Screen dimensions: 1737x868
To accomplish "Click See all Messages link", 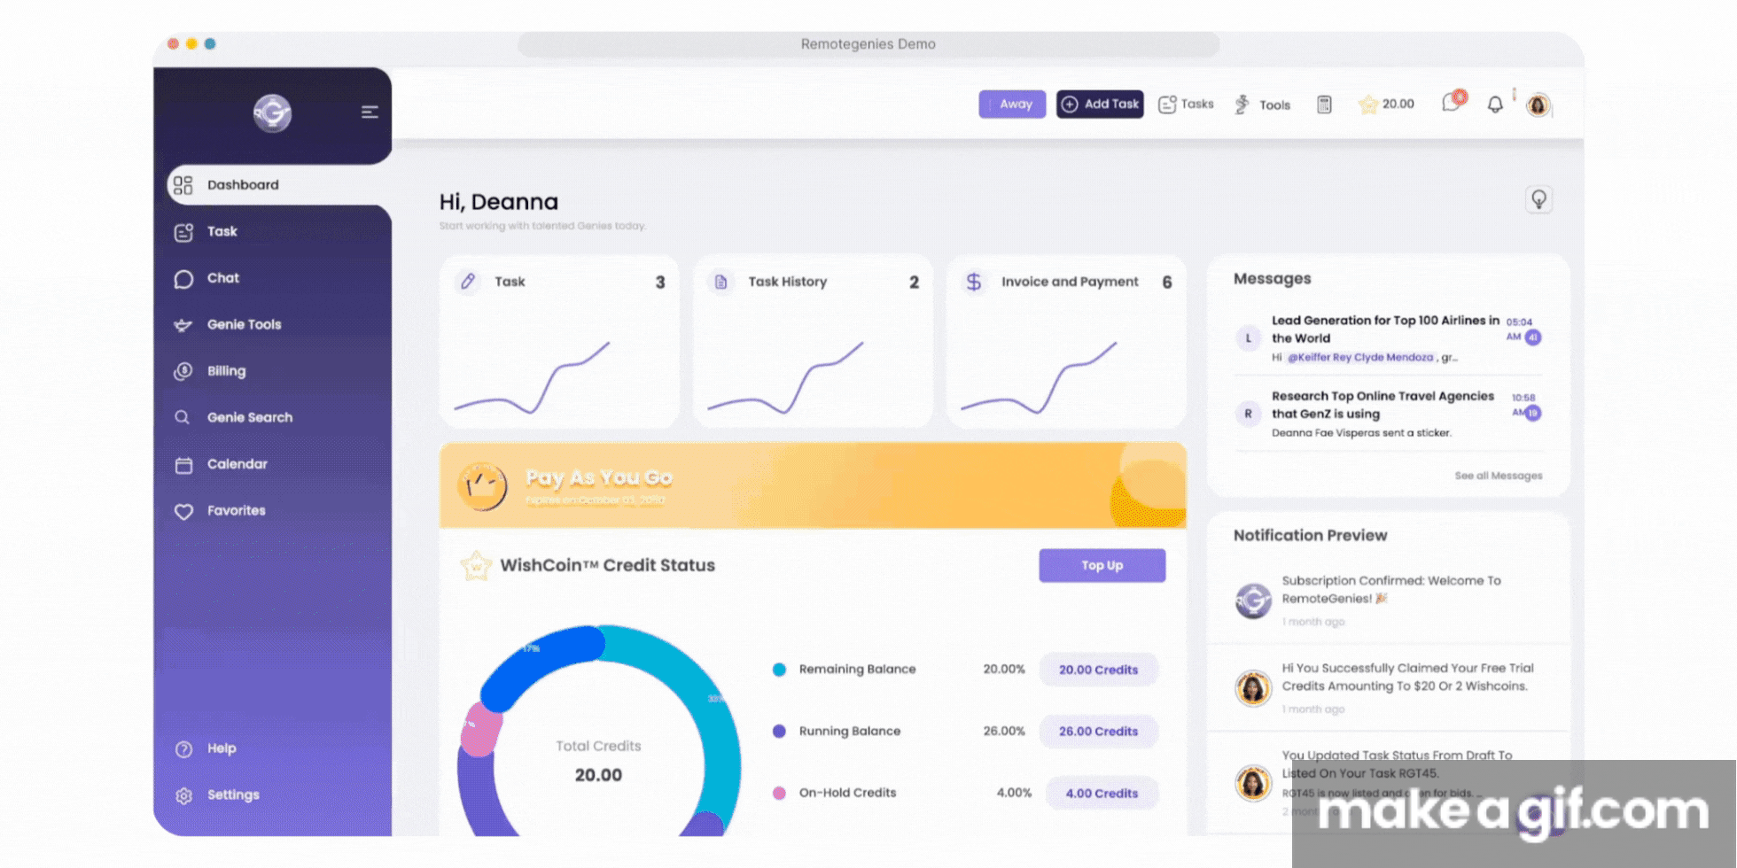I will point(1498,476).
